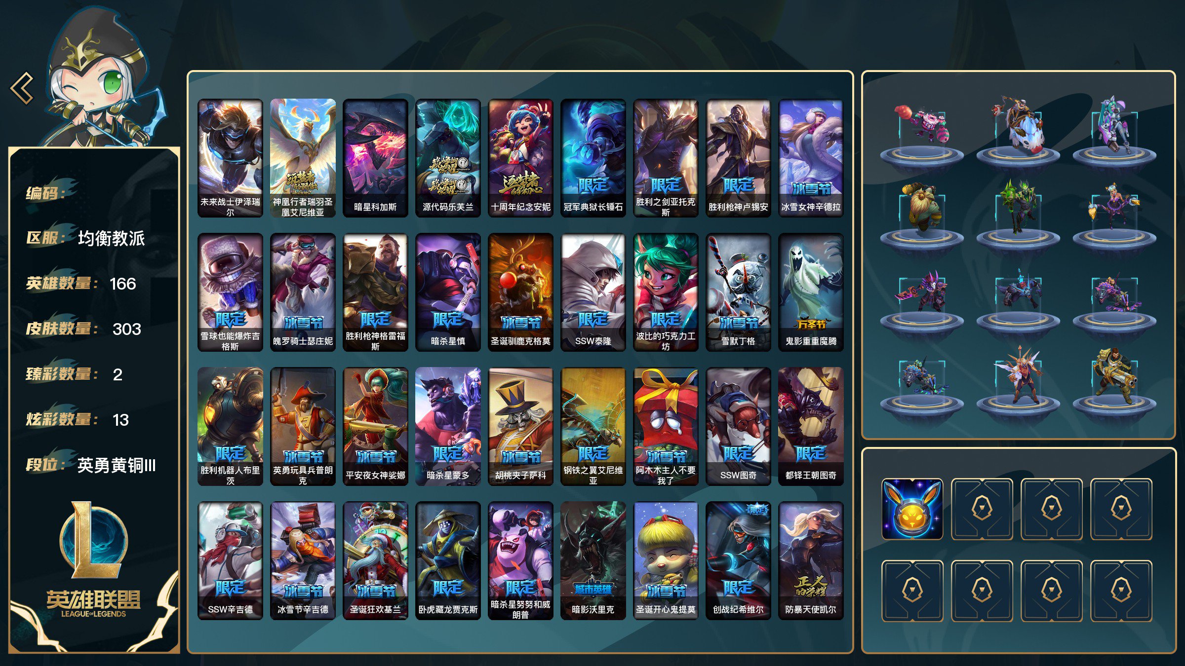Open the SSW泰隆 skin card
This screenshot has width=1185, height=666.
coord(593,292)
